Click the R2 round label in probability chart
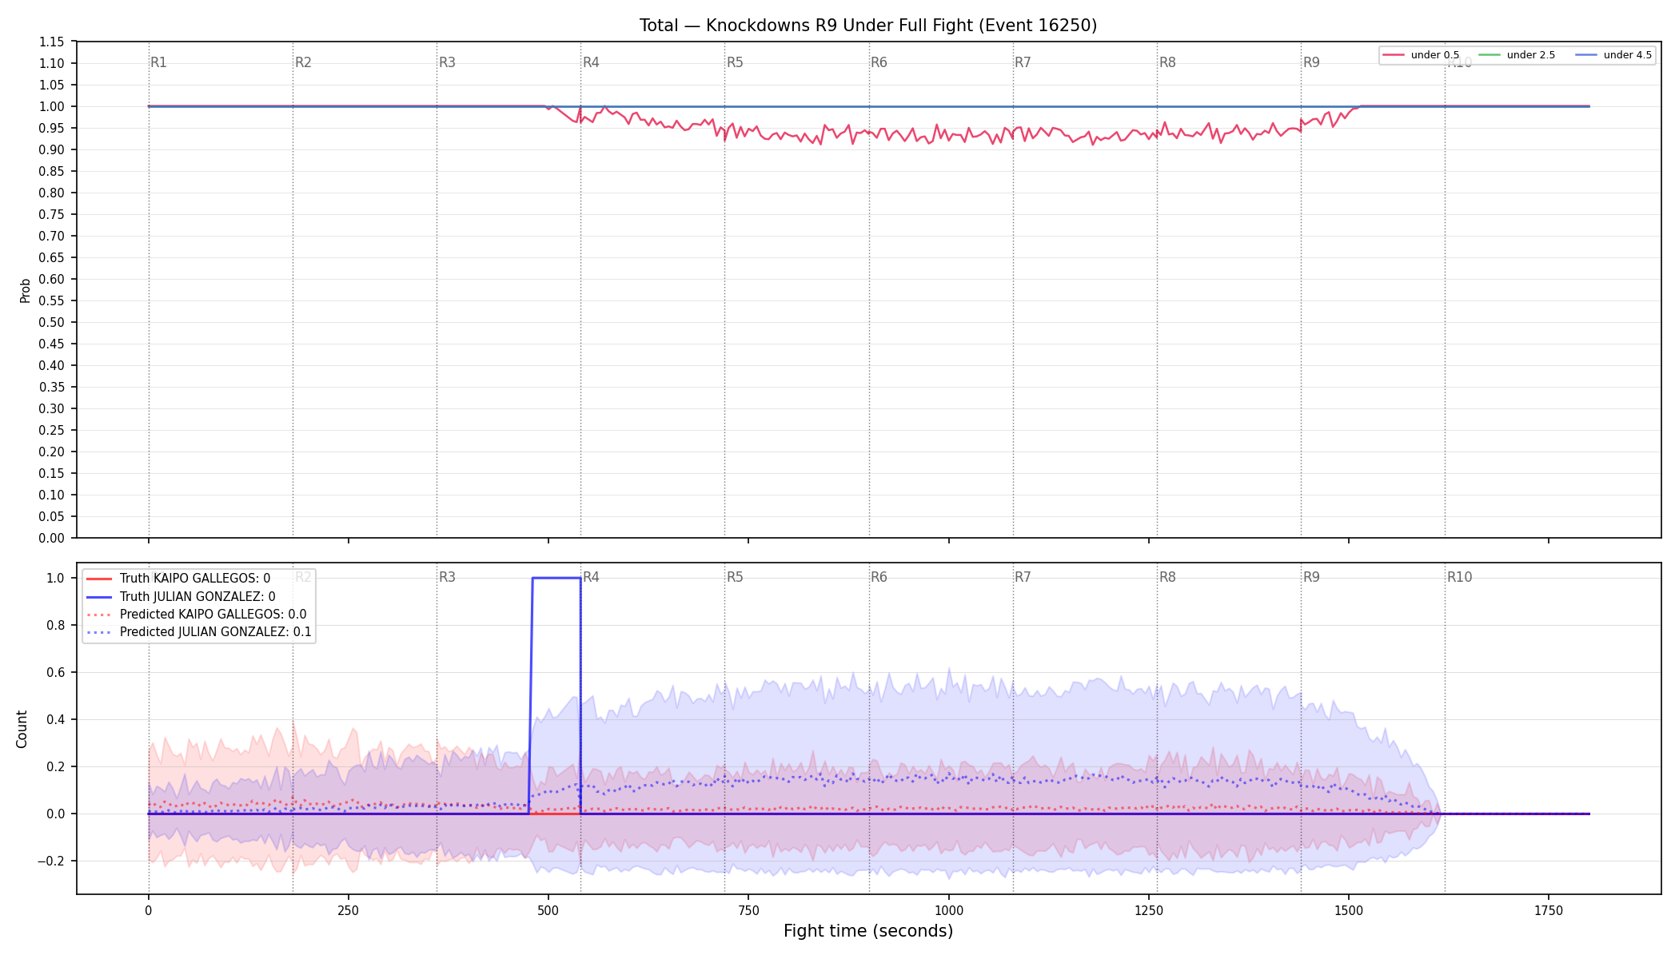Image resolution: width=1679 pixels, height=959 pixels. (x=303, y=62)
